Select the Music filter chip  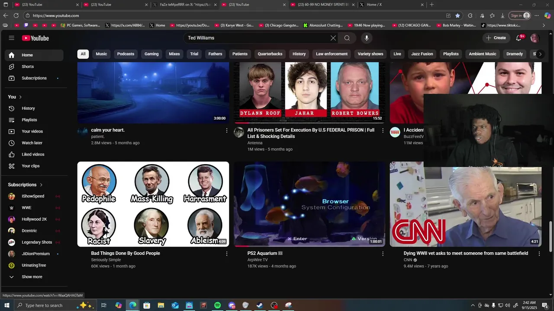[x=101, y=54]
